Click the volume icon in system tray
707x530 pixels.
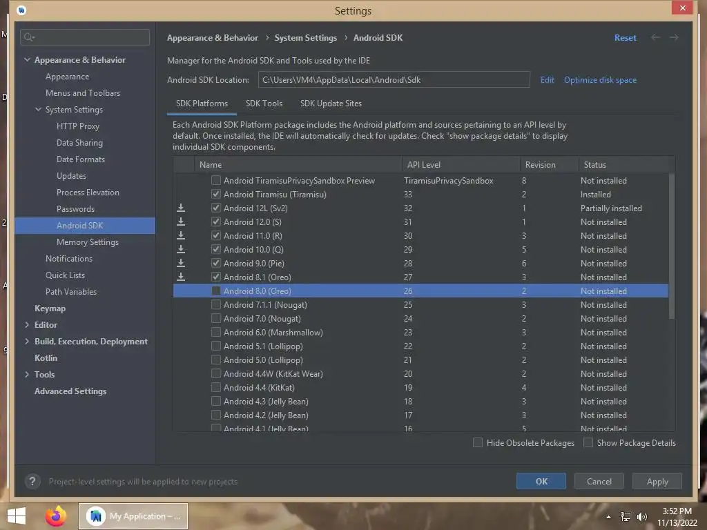[641, 517]
